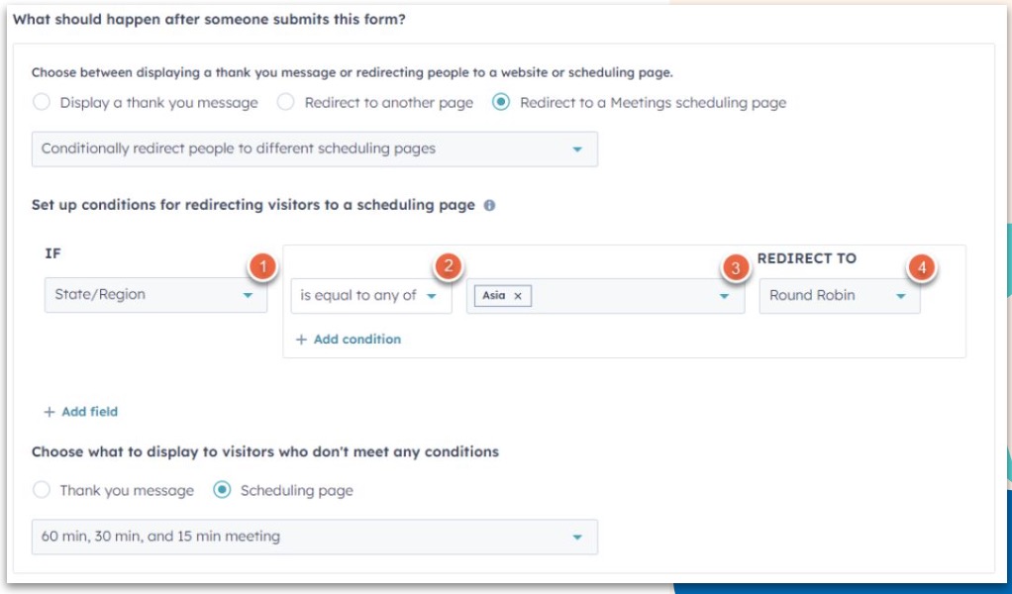Click the plus icon next to Add condition
Image resolution: width=1012 pixels, height=594 pixels.
pos(301,340)
